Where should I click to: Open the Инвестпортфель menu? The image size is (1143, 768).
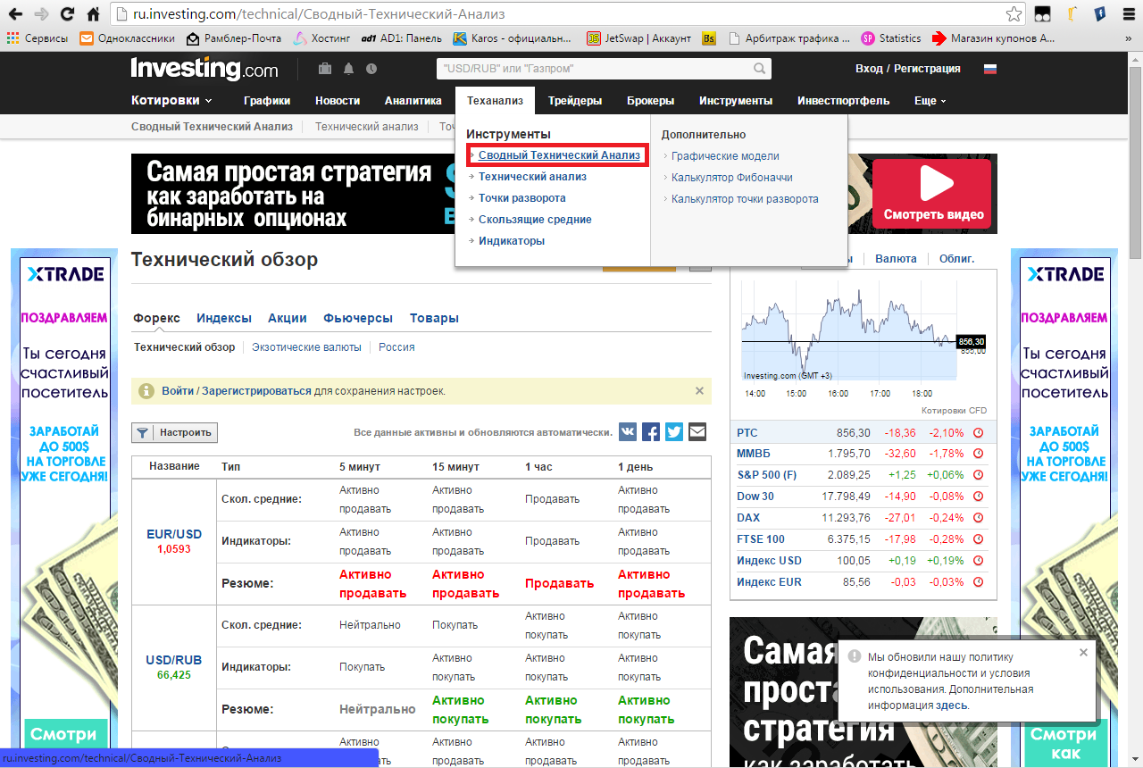click(x=843, y=101)
